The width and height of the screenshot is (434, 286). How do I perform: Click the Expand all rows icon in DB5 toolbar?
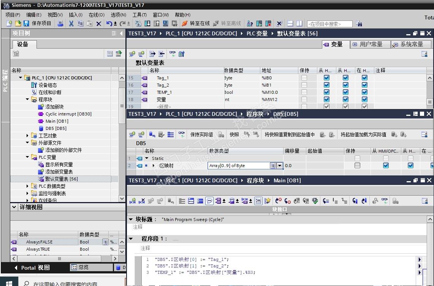[x=171, y=134]
